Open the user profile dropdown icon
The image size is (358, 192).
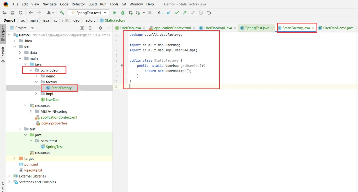pyautogui.click(x=50, y=13)
